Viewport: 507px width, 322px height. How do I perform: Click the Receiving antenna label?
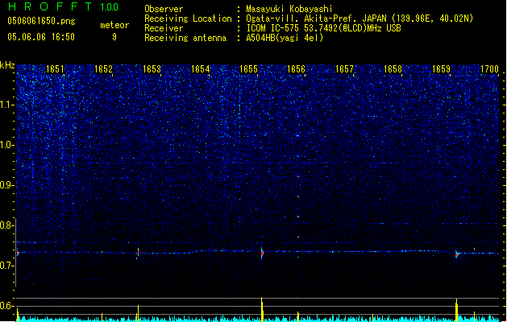point(185,38)
